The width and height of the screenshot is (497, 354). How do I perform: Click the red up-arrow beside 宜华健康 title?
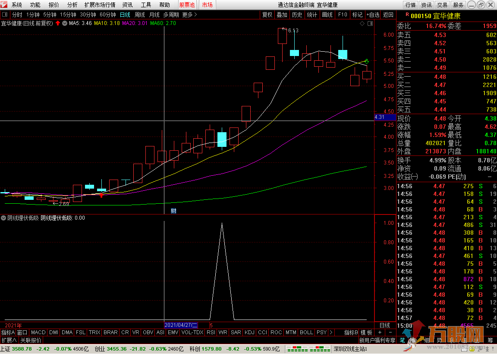coord(58,23)
